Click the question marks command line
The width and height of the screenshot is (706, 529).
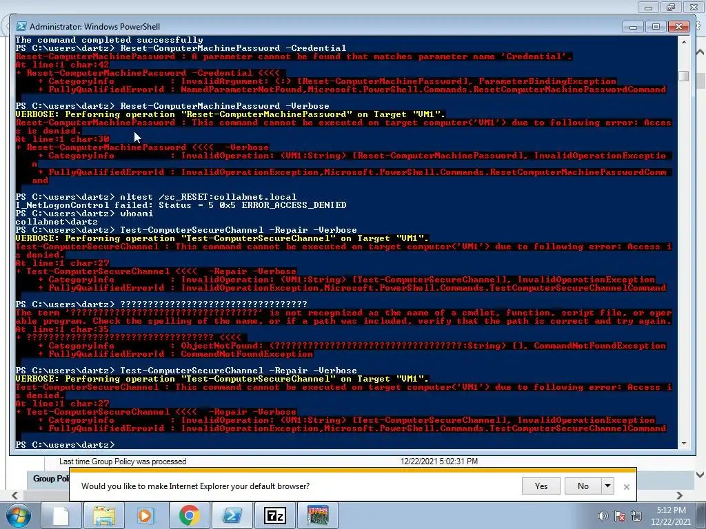click(x=161, y=304)
